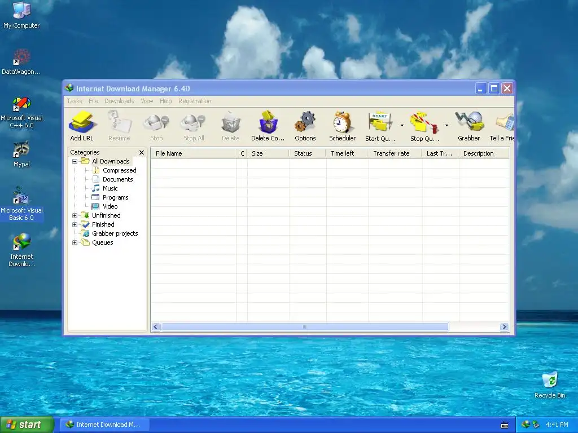
Task: Click the Delete Completed toolbar icon
Action: coord(268,126)
